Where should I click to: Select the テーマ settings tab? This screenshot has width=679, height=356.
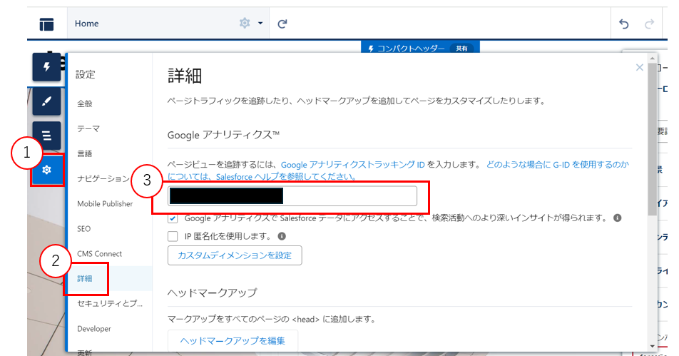click(x=88, y=128)
